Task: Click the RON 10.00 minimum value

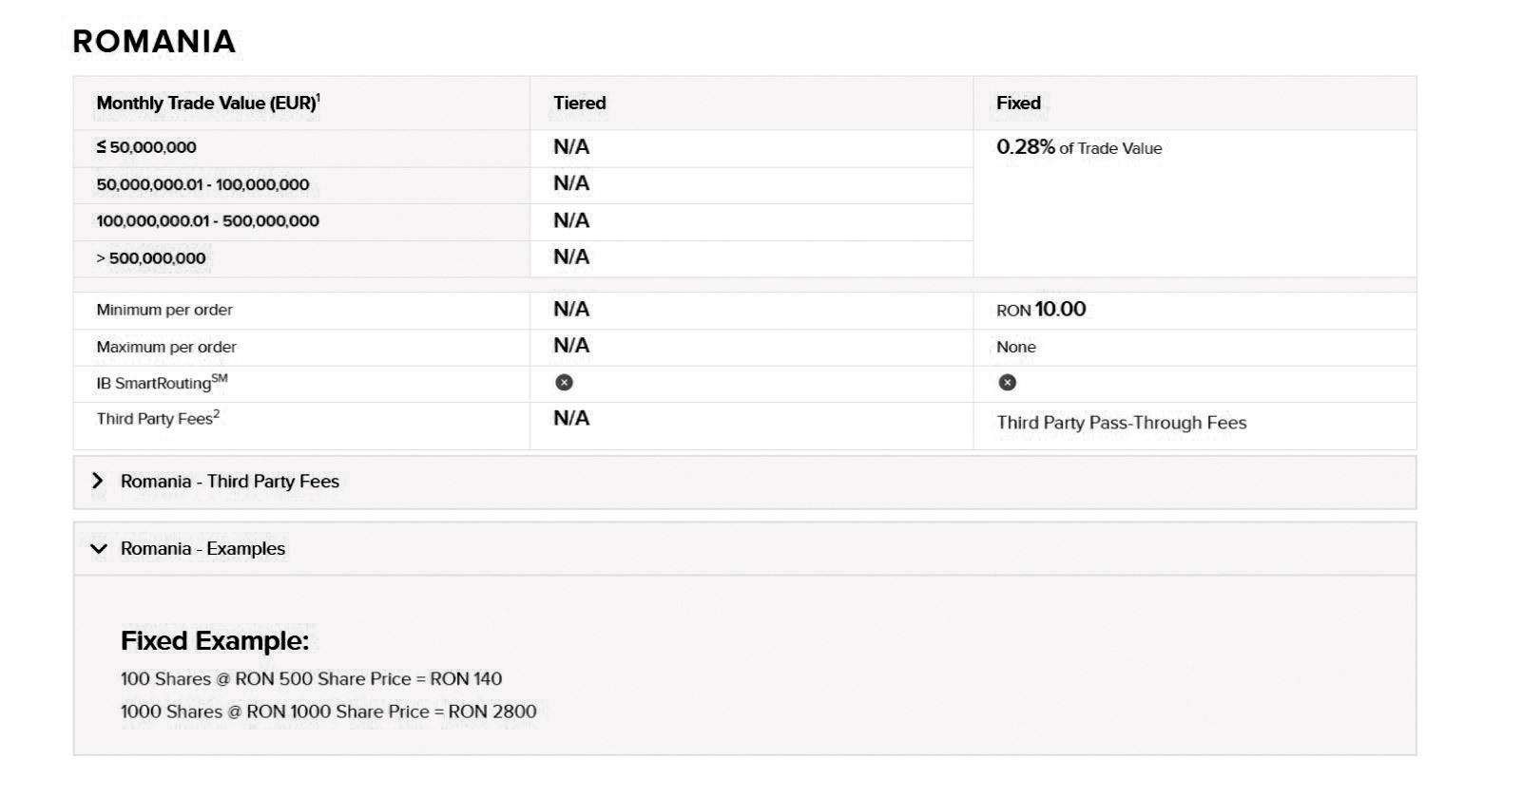Action: tap(1041, 310)
